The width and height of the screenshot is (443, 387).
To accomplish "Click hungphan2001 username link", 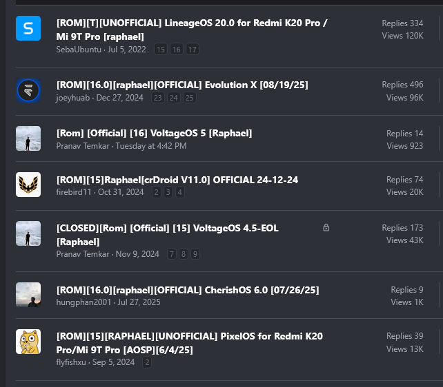I will pyautogui.click(x=83, y=302).
